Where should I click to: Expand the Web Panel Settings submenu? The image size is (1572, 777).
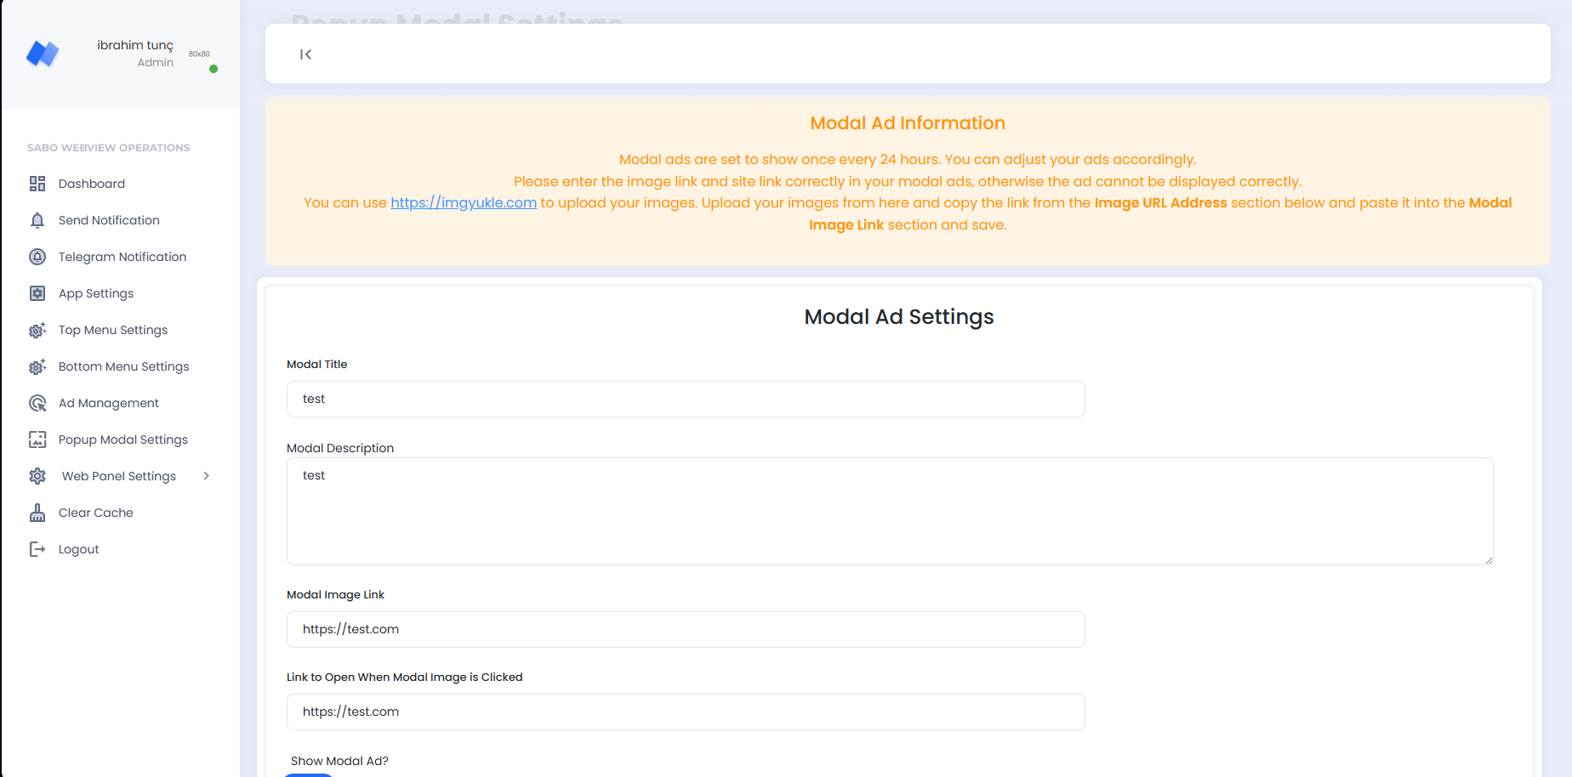[x=206, y=476]
